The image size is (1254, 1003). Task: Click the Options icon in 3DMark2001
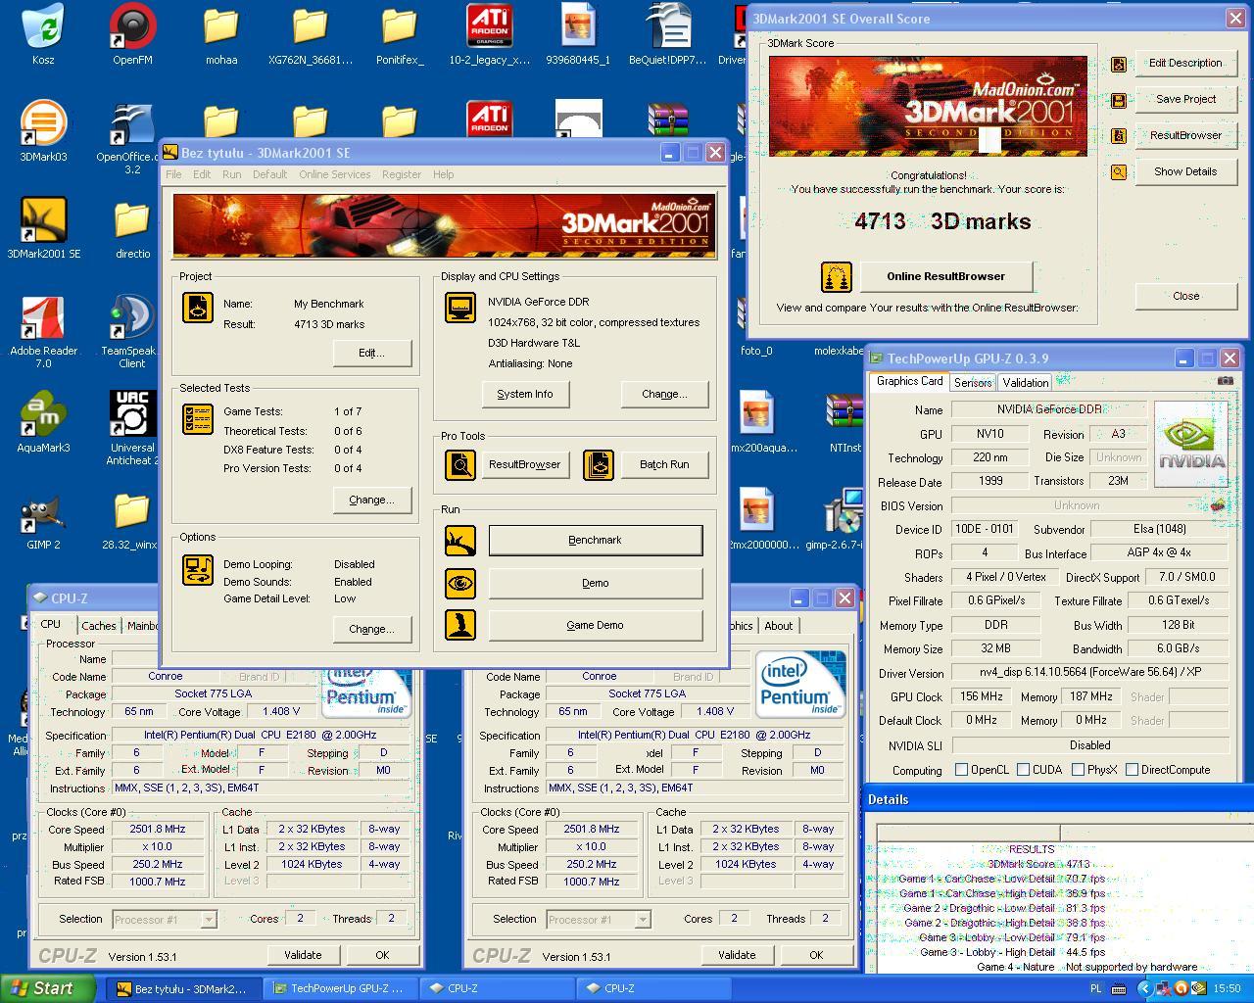click(198, 570)
